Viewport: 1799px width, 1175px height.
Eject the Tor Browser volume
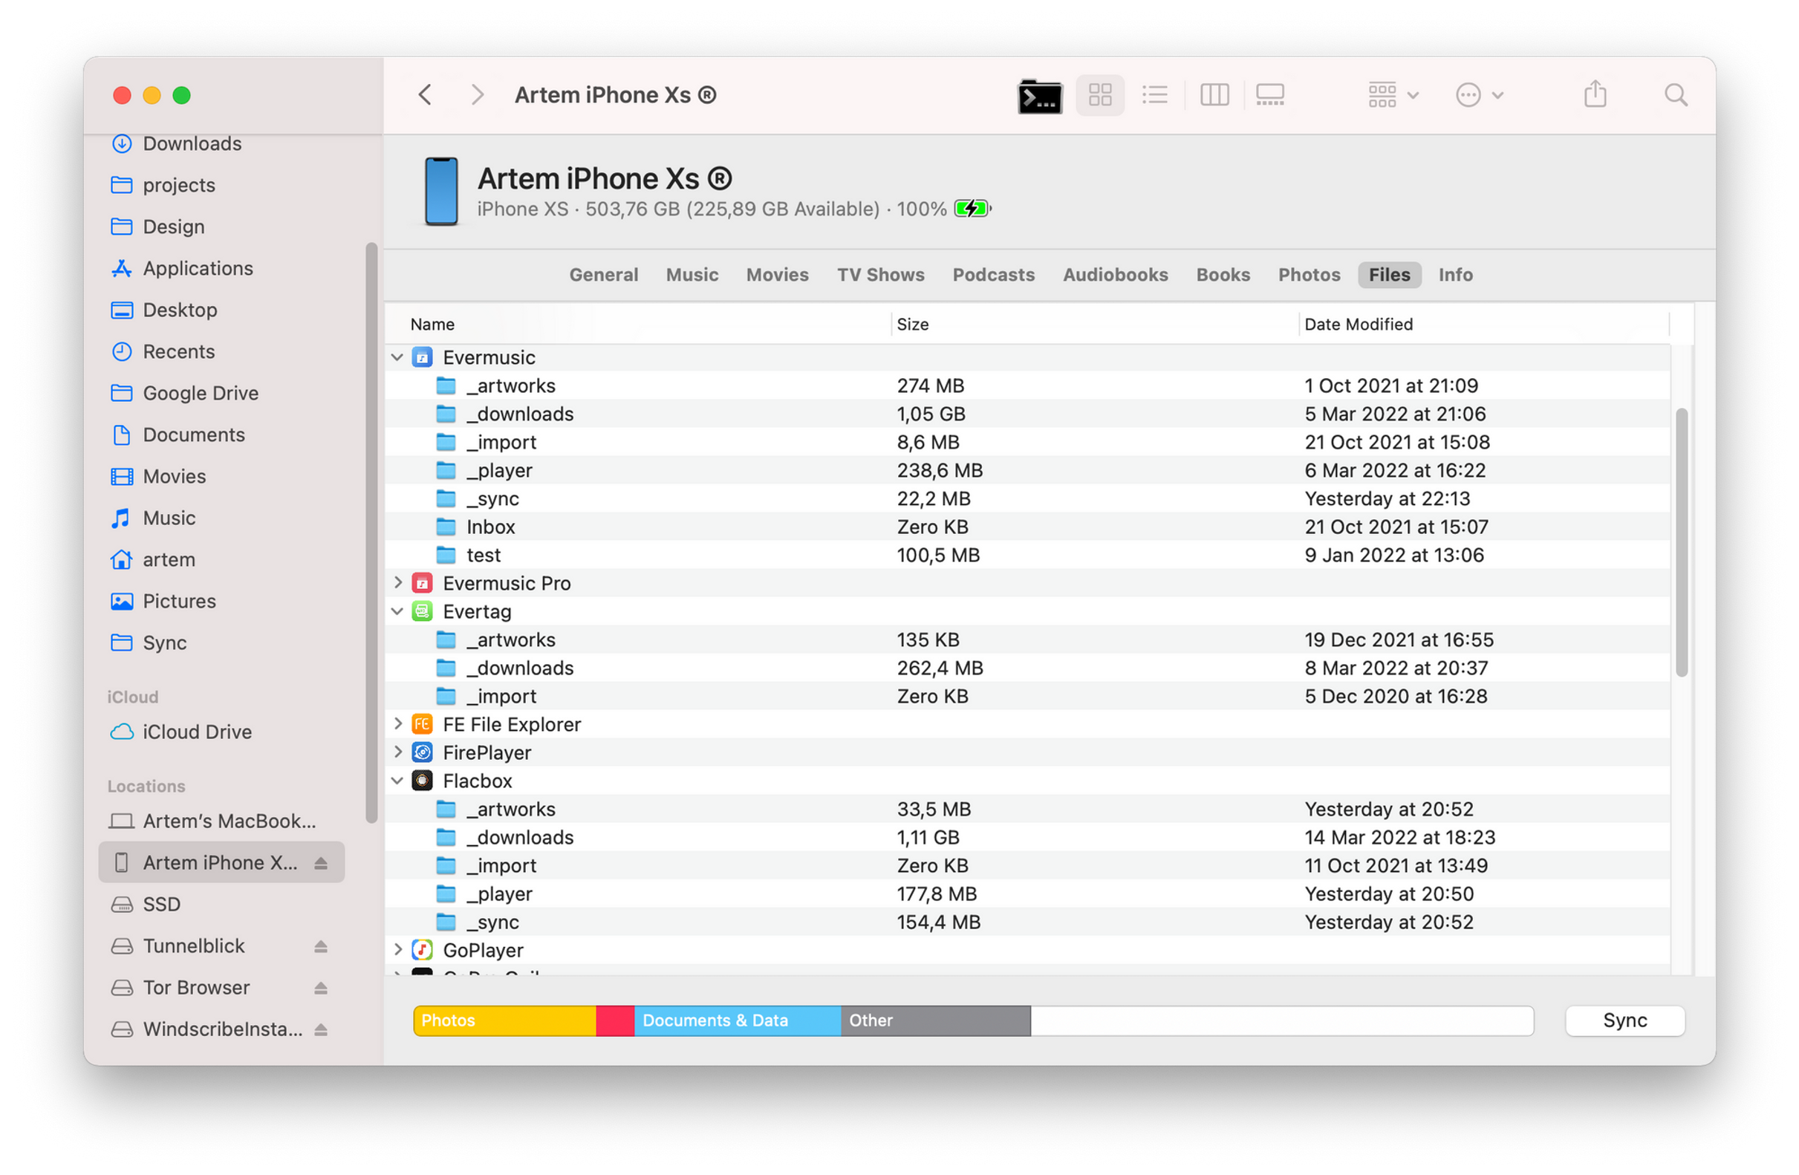tap(320, 988)
